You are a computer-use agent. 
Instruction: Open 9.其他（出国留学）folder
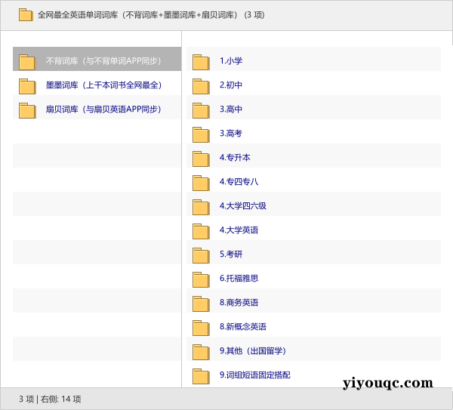coord(253,351)
